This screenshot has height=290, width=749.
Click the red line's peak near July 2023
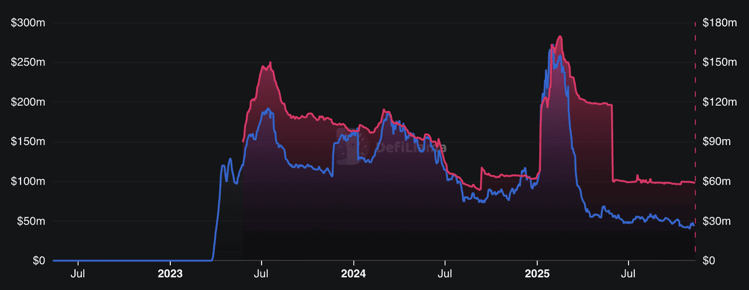coord(270,63)
